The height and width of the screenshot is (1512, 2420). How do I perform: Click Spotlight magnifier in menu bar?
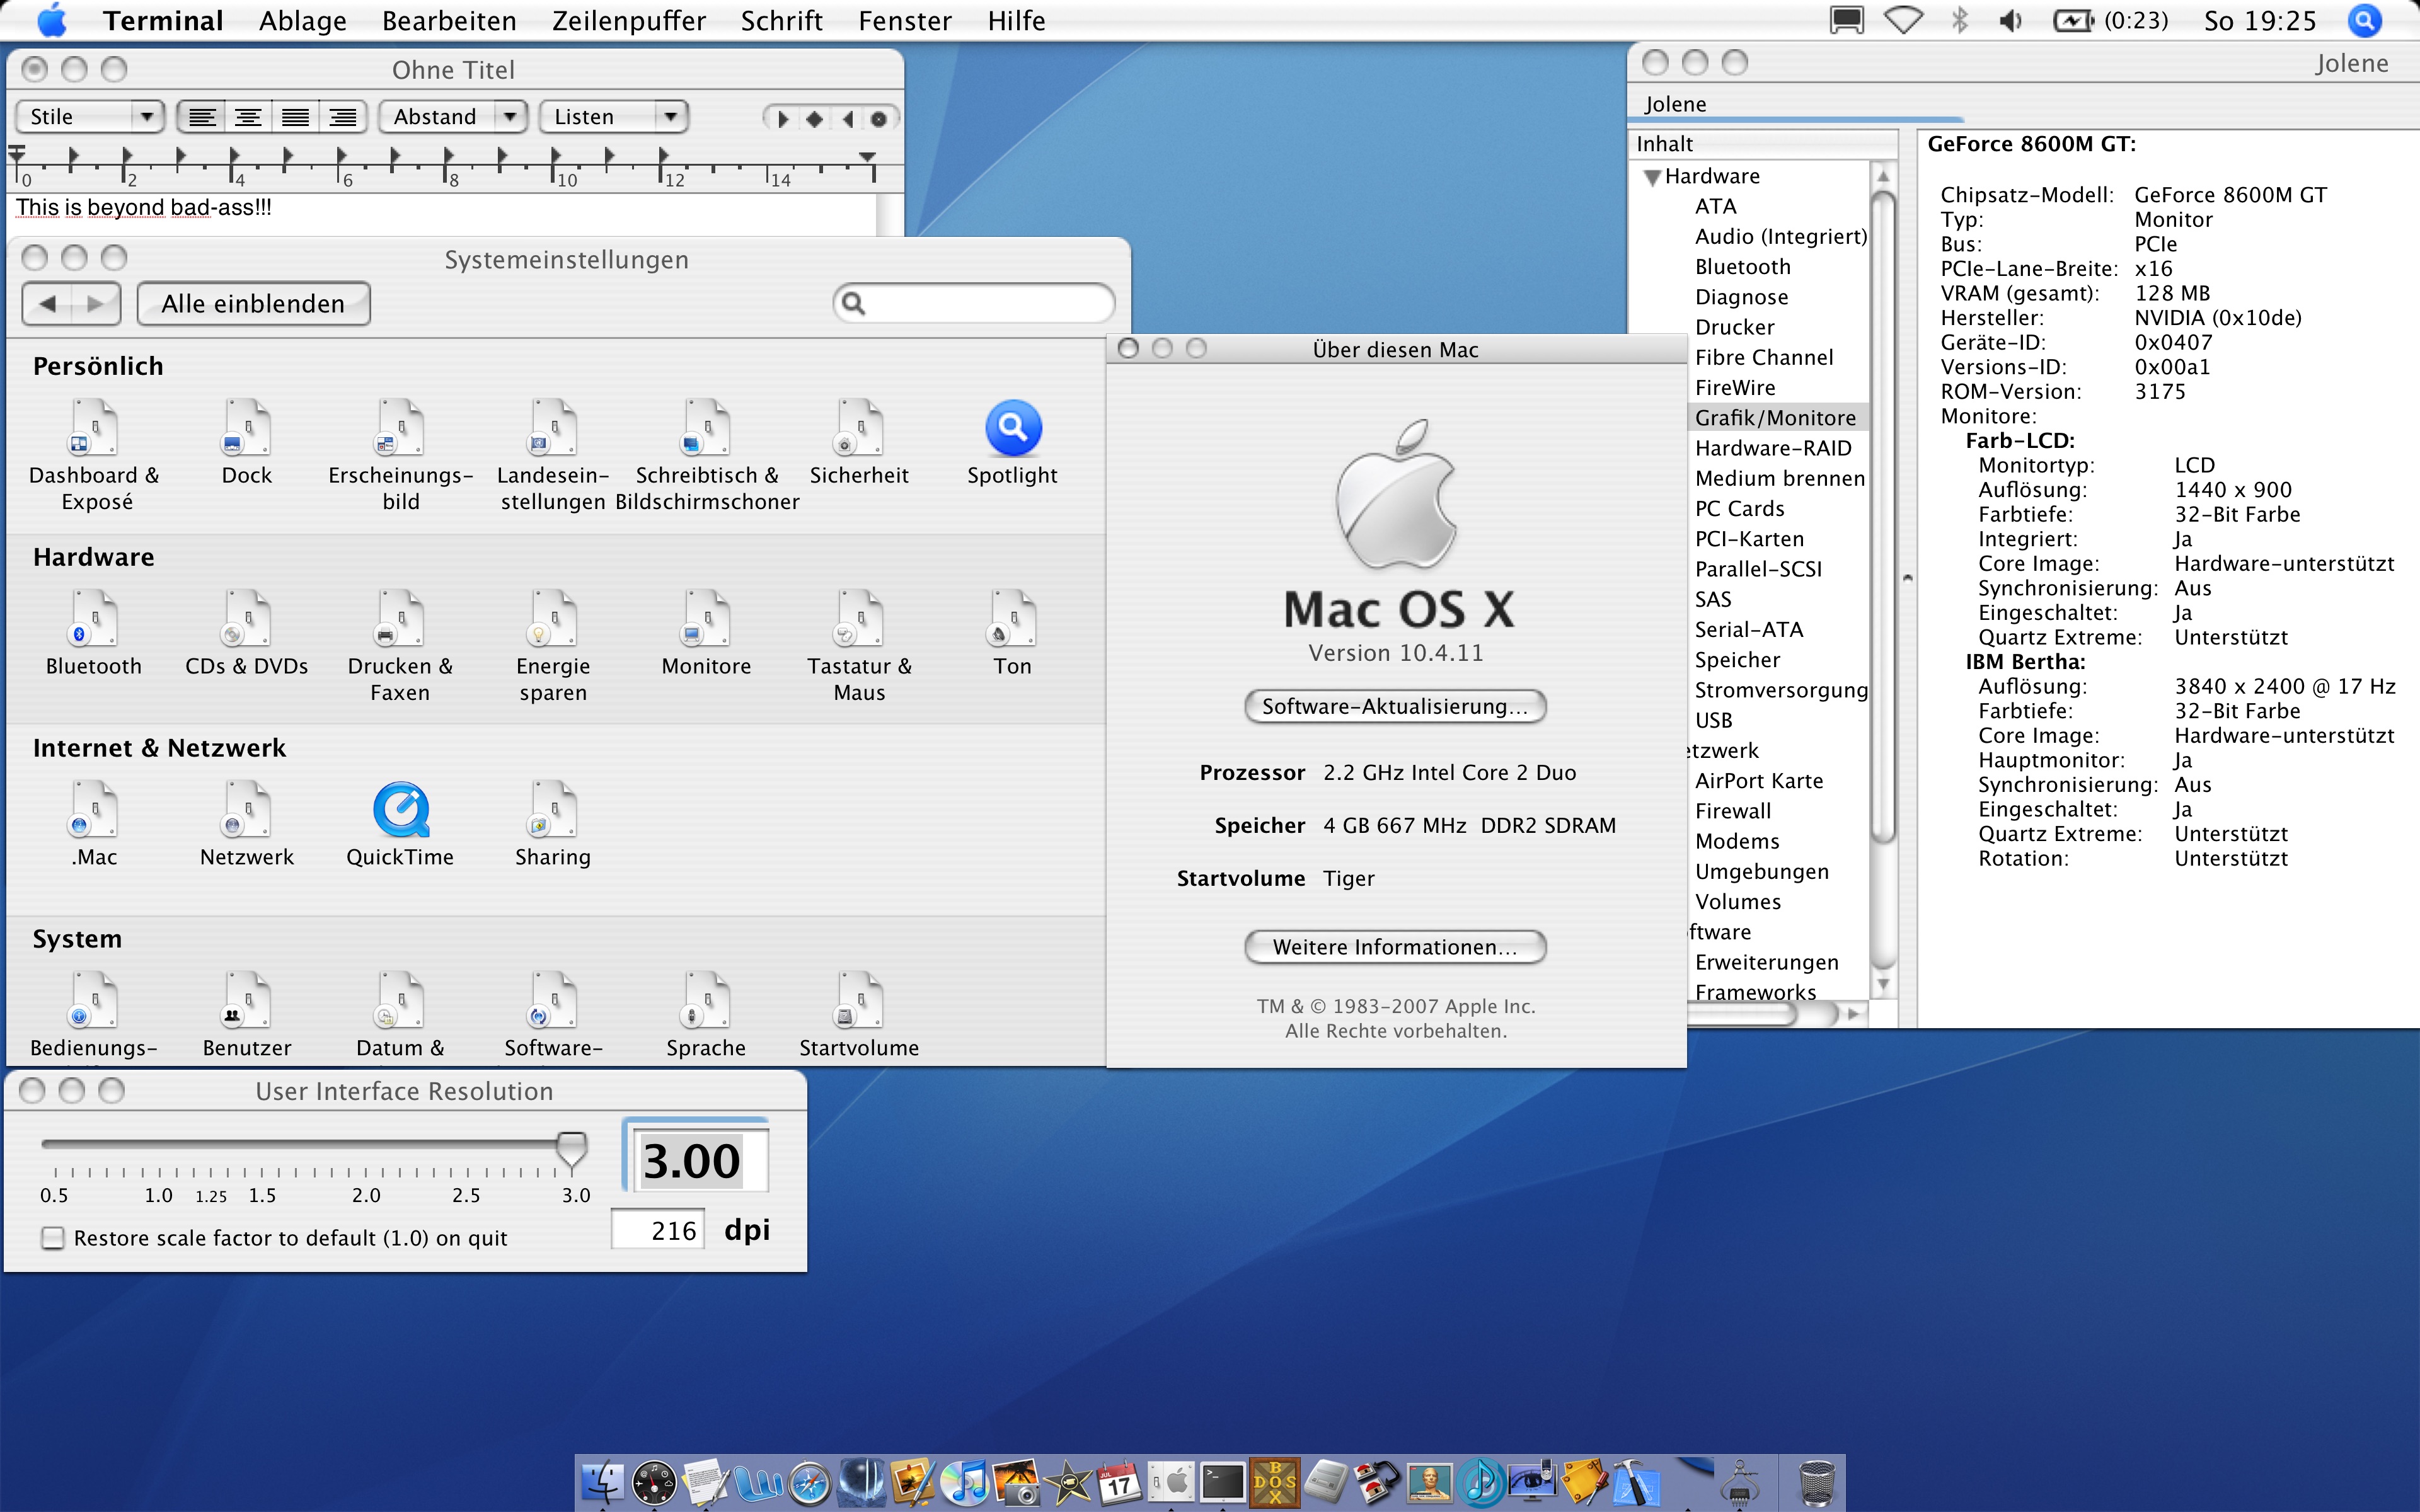[2365, 21]
